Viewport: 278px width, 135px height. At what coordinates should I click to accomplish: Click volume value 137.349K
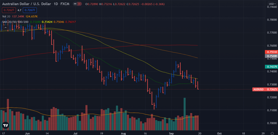(x=18, y=17)
